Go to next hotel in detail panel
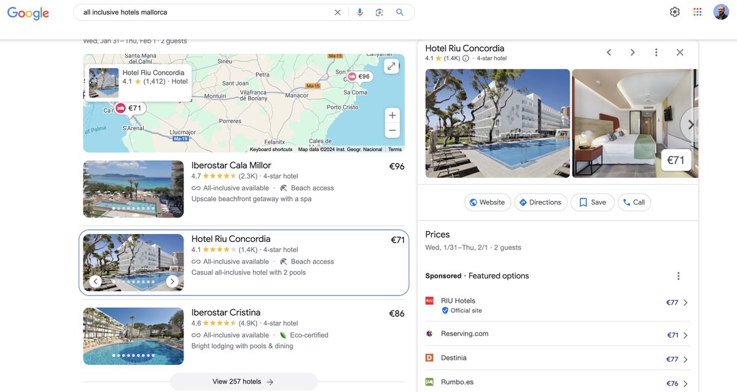Image resolution: width=737 pixels, height=392 pixels. pos(632,52)
